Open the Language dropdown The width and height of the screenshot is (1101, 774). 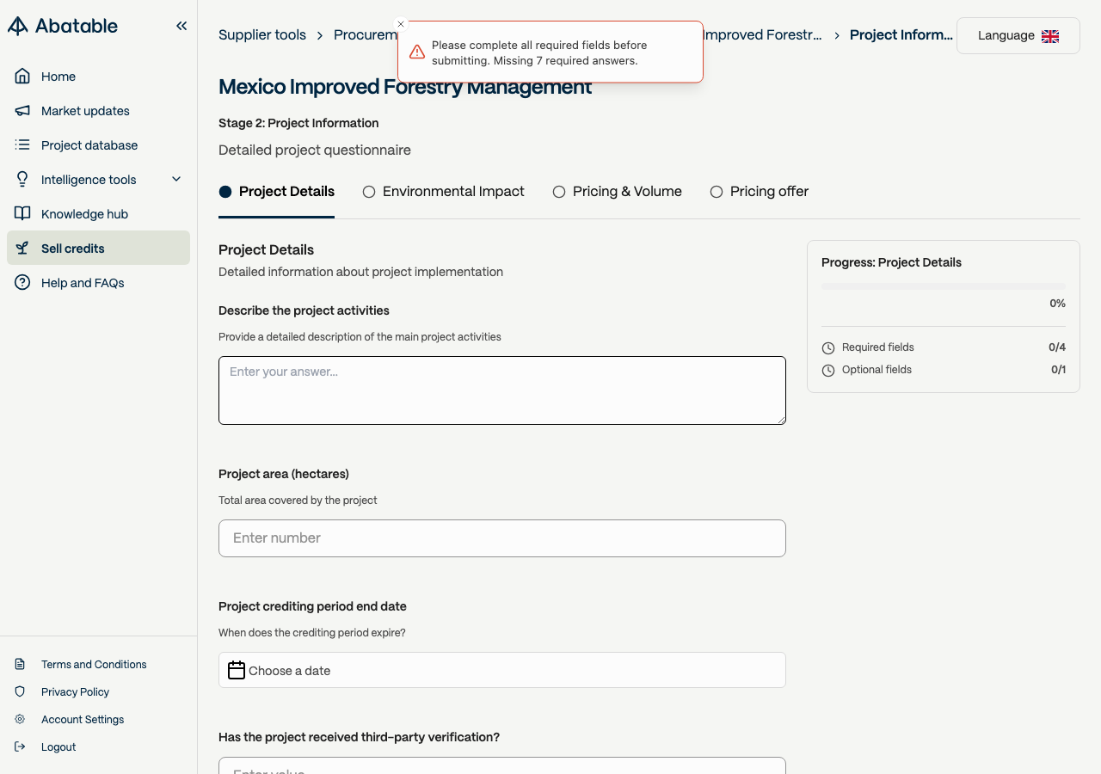1018,36
